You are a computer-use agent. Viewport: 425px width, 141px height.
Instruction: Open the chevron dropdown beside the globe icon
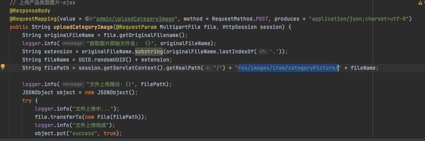coord(91,19)
